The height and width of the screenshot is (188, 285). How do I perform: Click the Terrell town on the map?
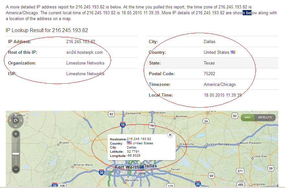point(175,170)
